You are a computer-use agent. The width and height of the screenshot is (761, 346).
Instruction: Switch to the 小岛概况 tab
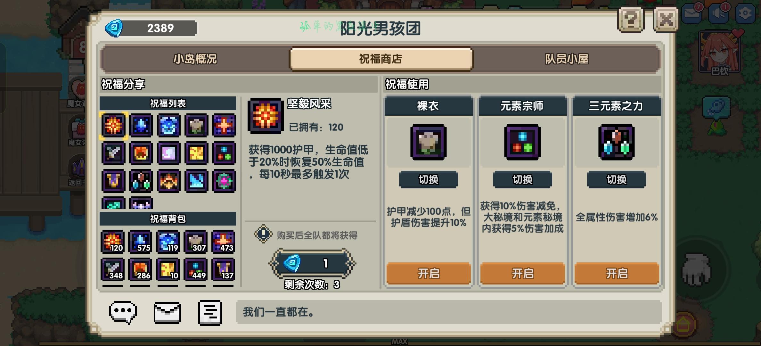(195, 59)
